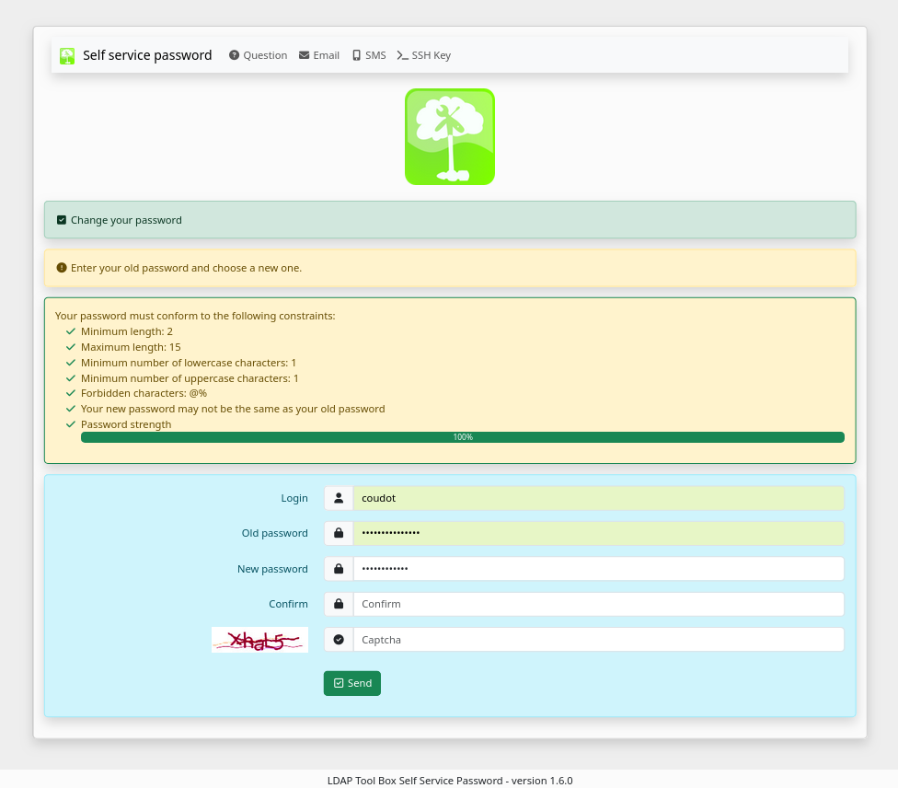Click checkmark beside Password strength
This screenshot has width=898, height=788.
tap(71, 424)
